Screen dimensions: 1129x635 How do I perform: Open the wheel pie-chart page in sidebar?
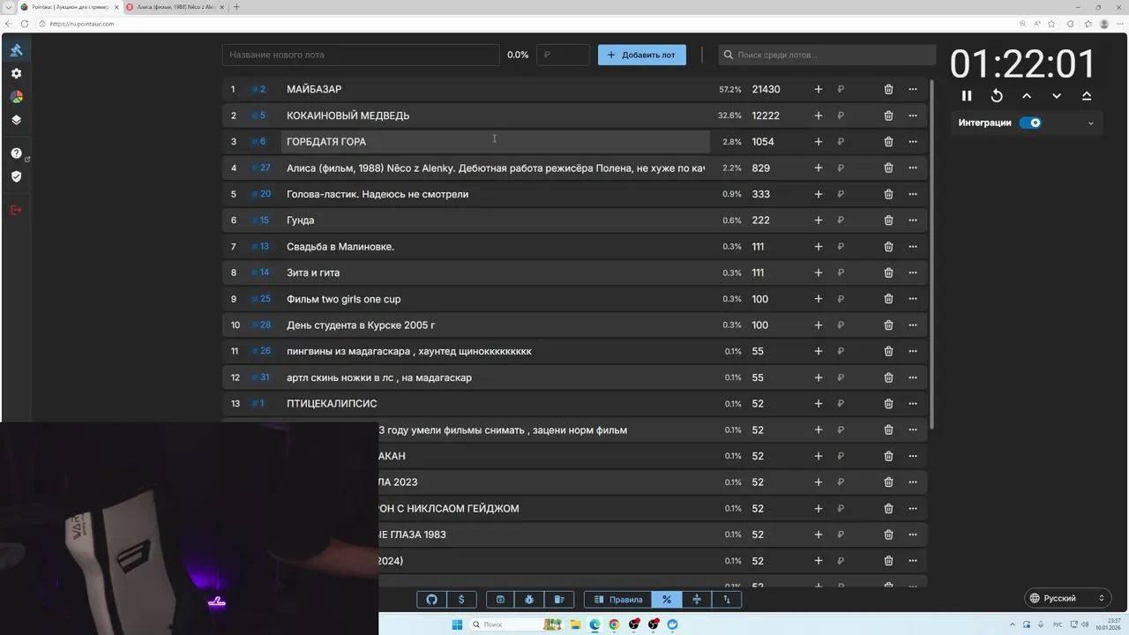(16, 97)
